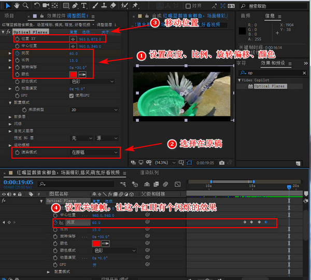
Task: Click the frame blending icon in timeline
Action: [157, 185]
